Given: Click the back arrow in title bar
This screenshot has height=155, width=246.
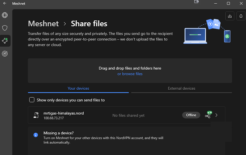Looking at the screenshot, I should pyautogui.click(x=5, y=4).
